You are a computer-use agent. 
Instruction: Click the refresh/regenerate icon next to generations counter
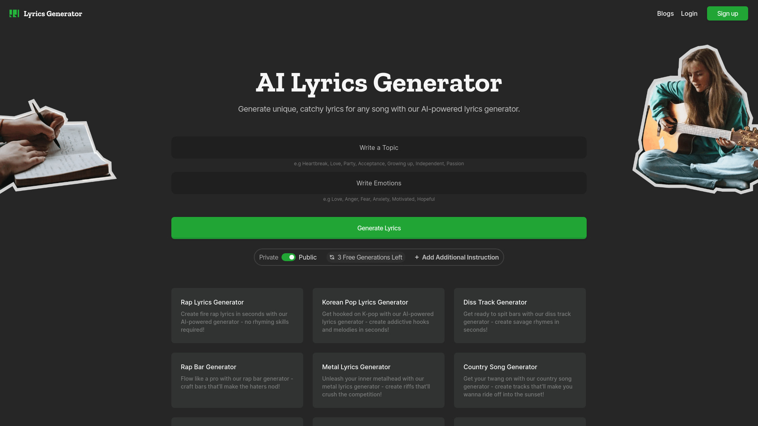point(332,257)
